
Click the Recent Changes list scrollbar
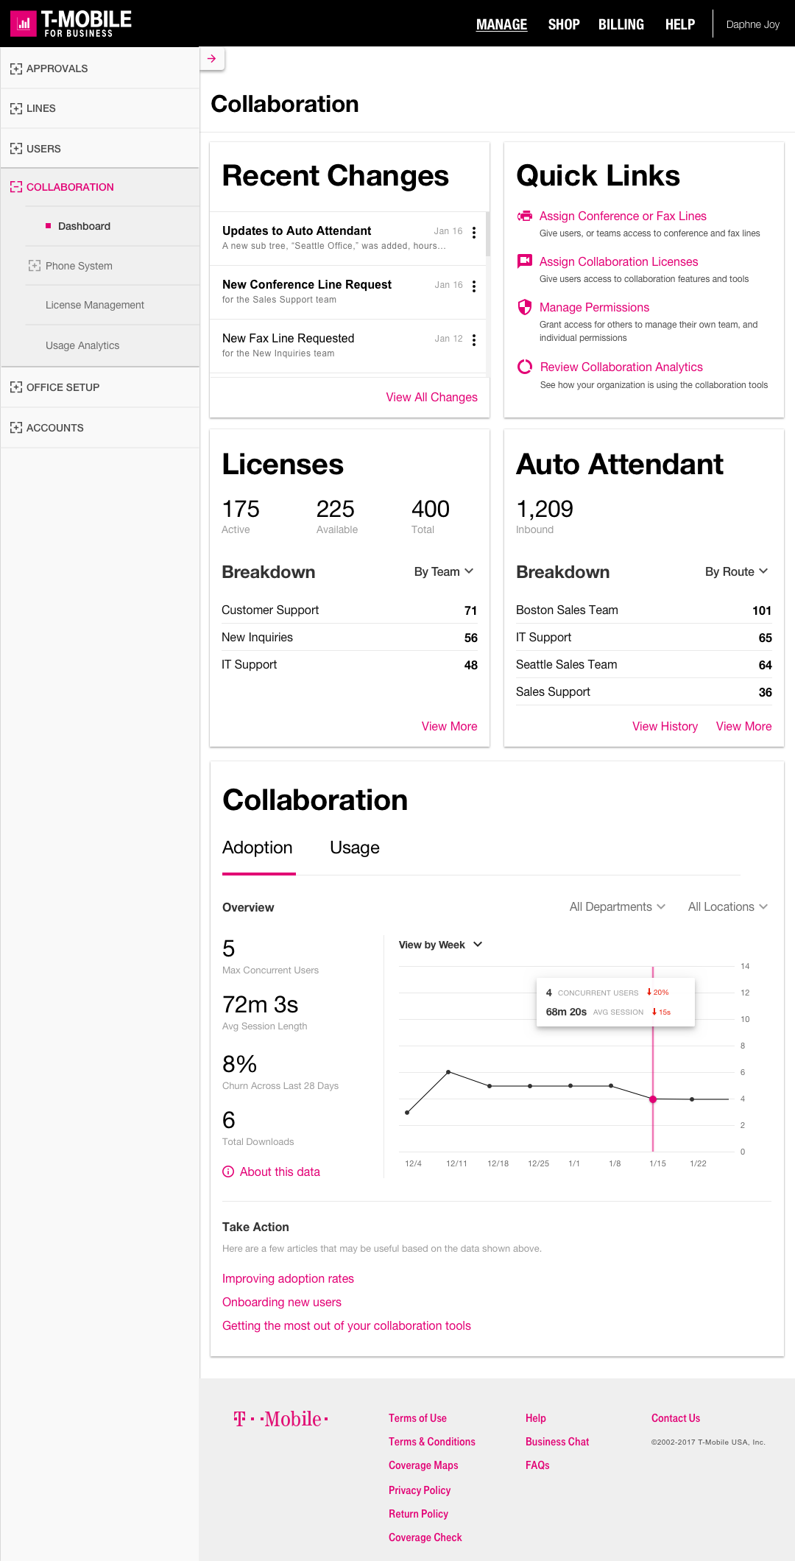487,234
